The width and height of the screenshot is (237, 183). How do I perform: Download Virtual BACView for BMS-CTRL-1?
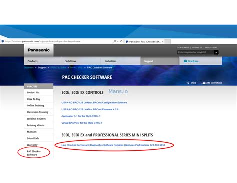click(x=82, y=123)
